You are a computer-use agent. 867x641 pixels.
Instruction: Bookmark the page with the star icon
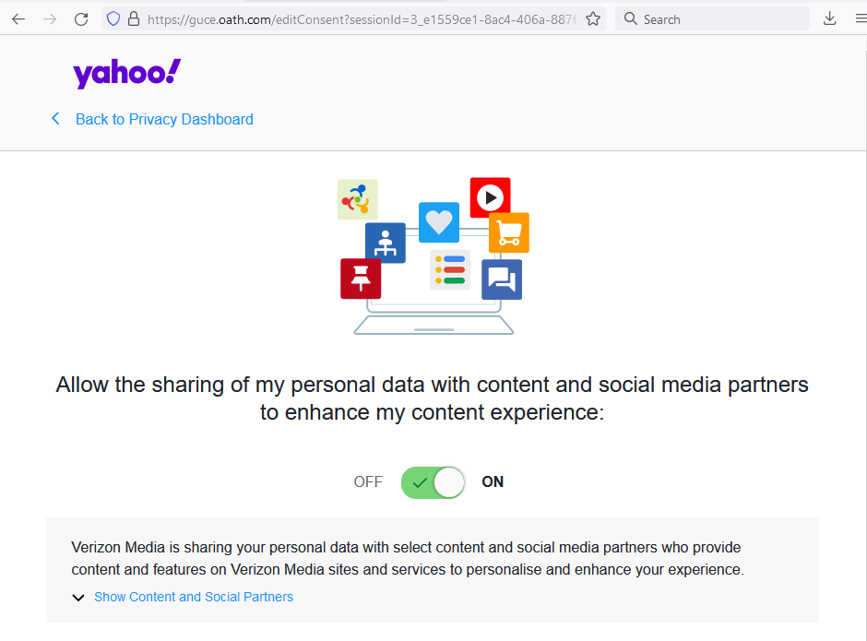[x=592, y=18]
